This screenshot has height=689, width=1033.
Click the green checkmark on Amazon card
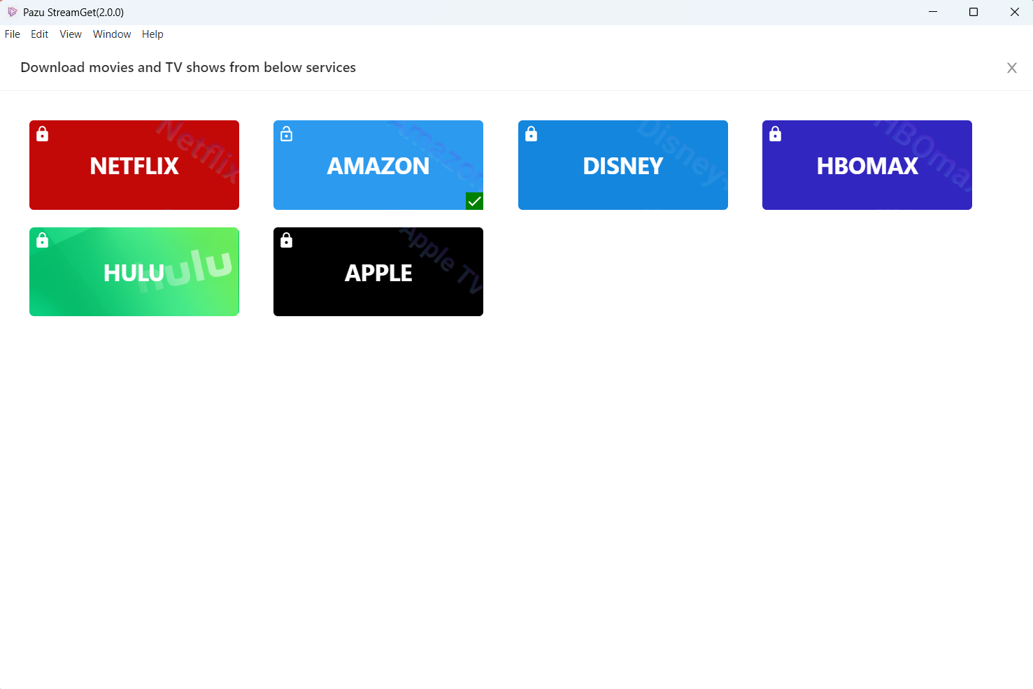point(475,201)
